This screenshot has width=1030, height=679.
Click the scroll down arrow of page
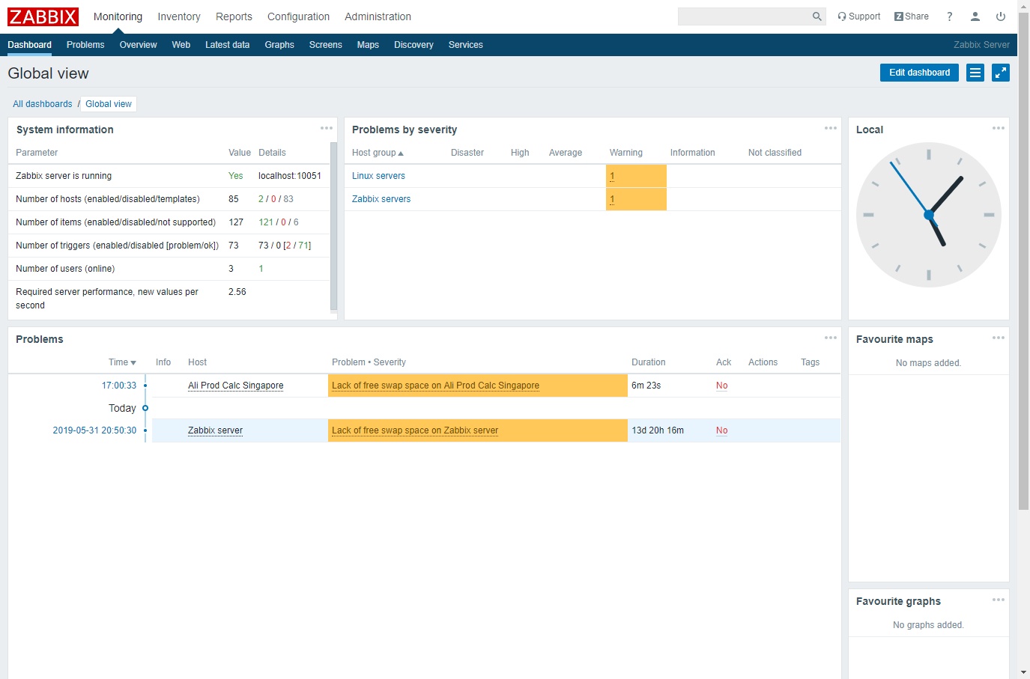click(x=1024, y=673)
